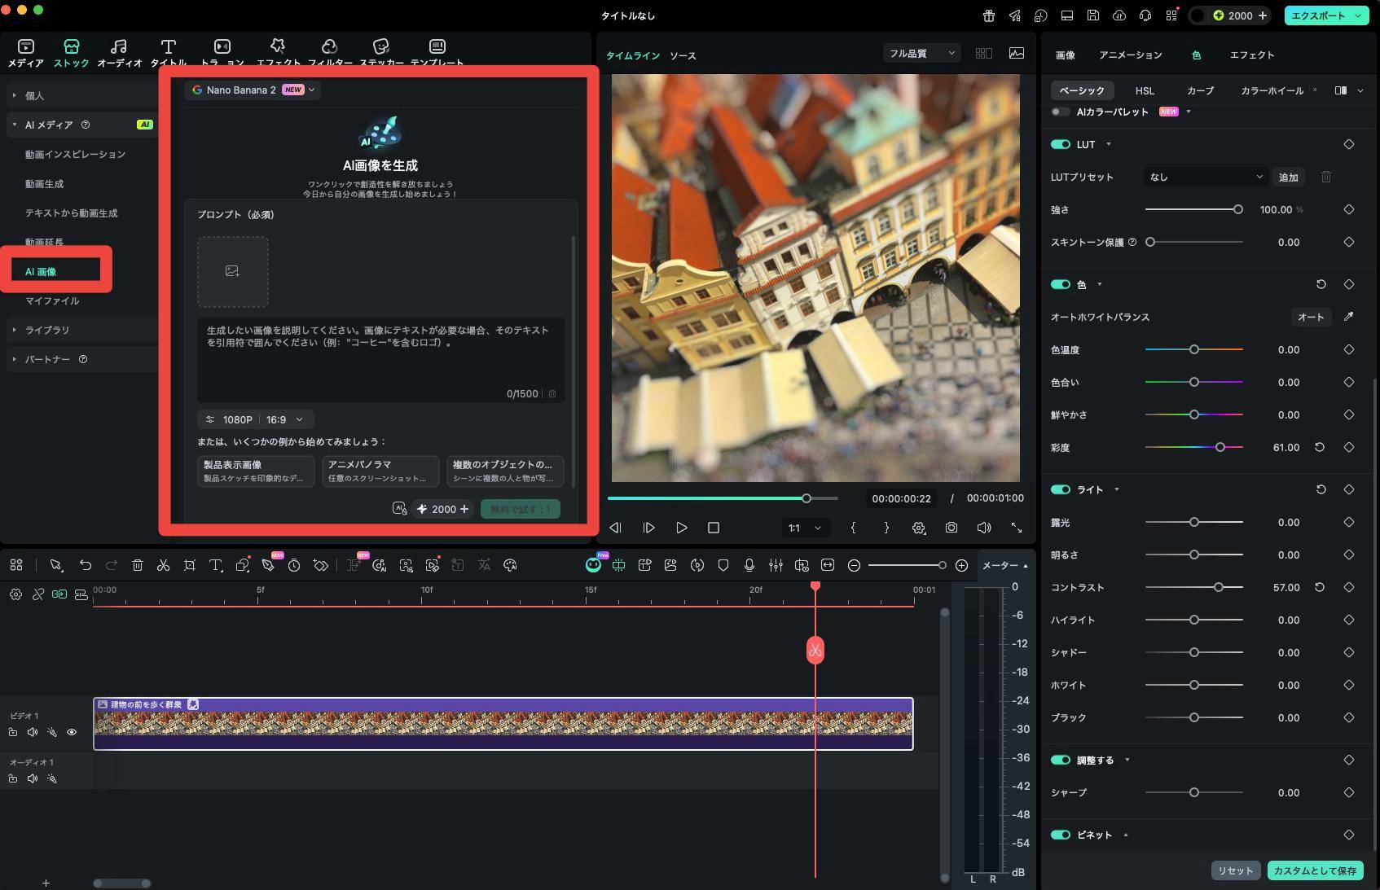1380x890 pixels.
Task: Open the Stickers (ステッカー) tab
Action: (x=381, y=53)
